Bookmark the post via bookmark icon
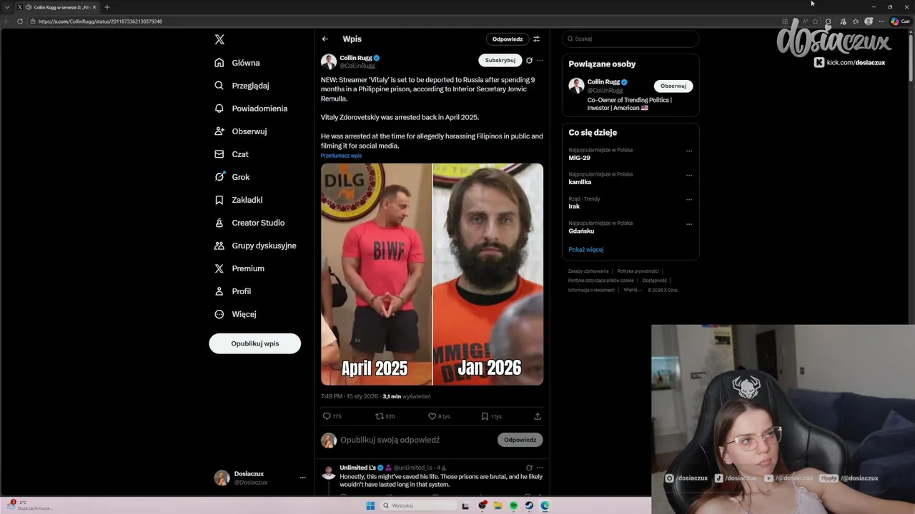This screenshot has height=514, width=915. tap(485, 416)
